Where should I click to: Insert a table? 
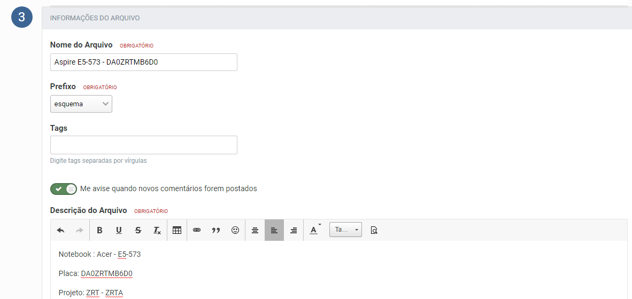tap(177, 230)
